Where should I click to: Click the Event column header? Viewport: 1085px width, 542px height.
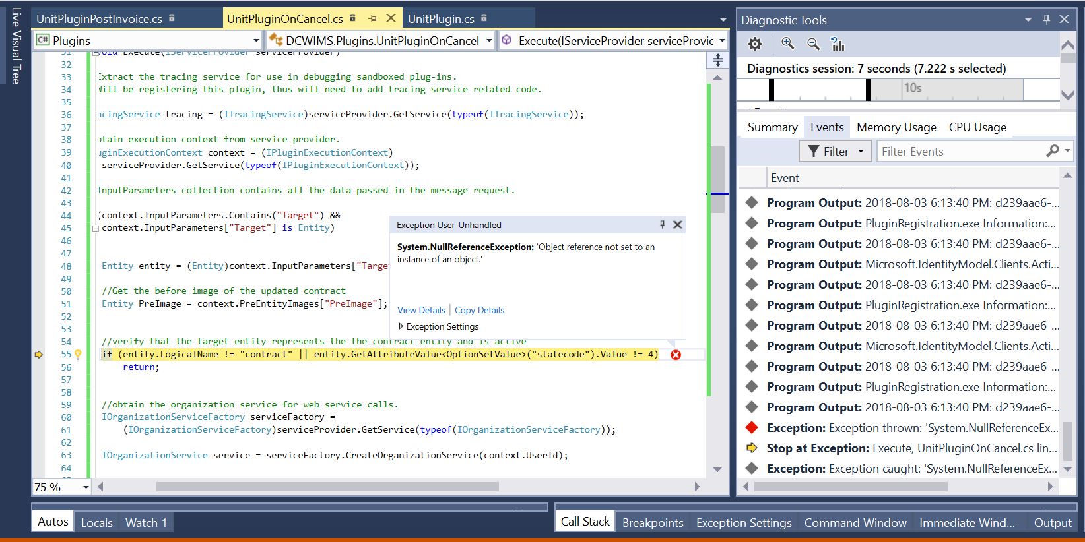click(785, 178)
